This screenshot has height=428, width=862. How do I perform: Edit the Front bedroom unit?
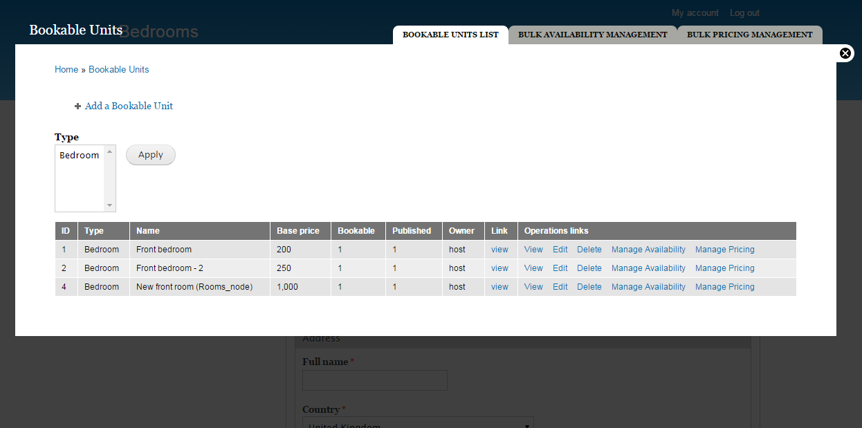(x=560, y=250)
